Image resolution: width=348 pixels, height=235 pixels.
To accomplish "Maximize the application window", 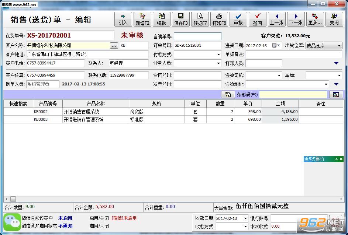I will (x=323, y=4).
